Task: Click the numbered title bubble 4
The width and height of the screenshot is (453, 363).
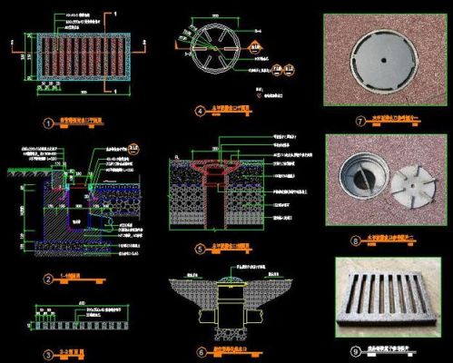Action: (x=200, y=112)
